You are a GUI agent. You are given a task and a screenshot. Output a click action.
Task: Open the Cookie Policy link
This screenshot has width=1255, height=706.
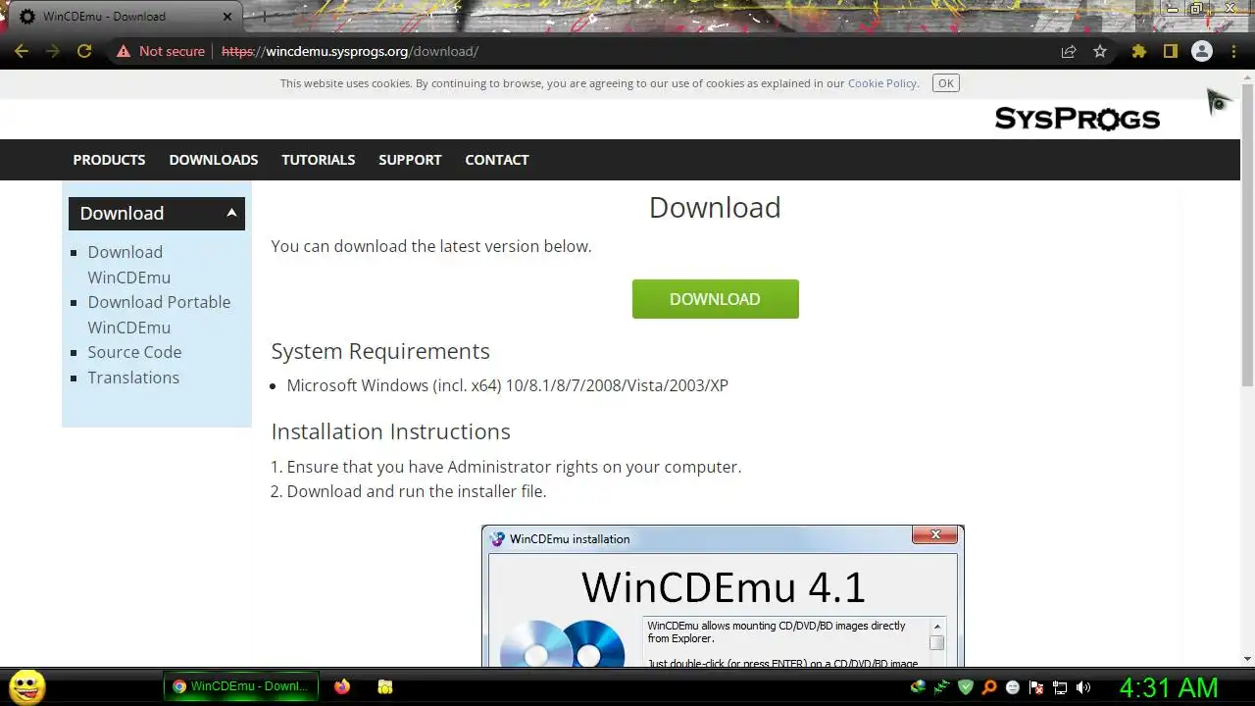point(881,83)
